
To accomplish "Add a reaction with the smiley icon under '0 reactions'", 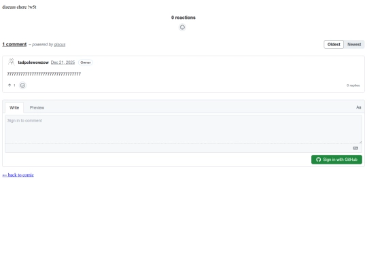I will [182, 27].
